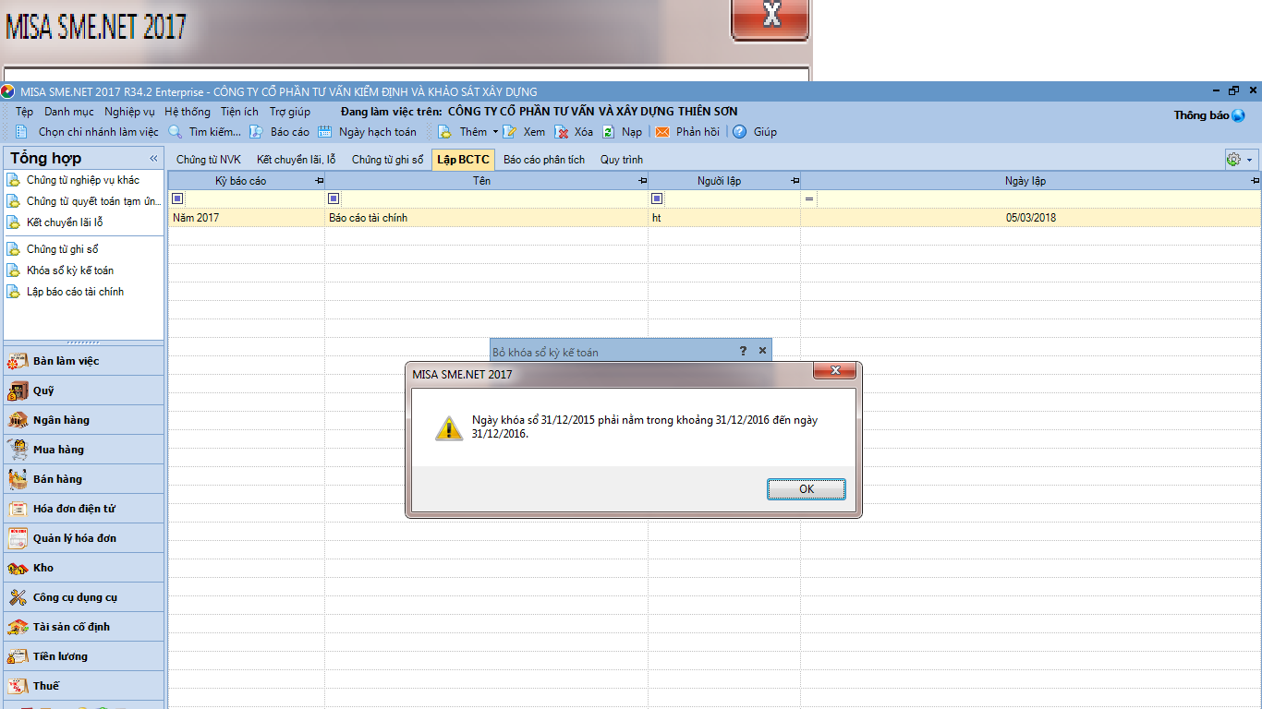Open the Tài sản cố định module
The height and width of the screenshot is (709, 1262).
point(84,627)
